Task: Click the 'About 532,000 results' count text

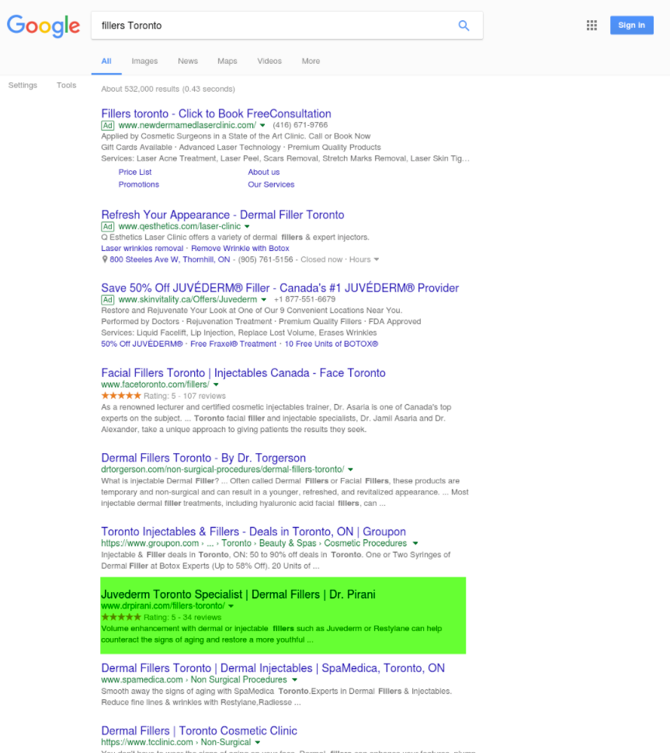Action: [168, 89]
